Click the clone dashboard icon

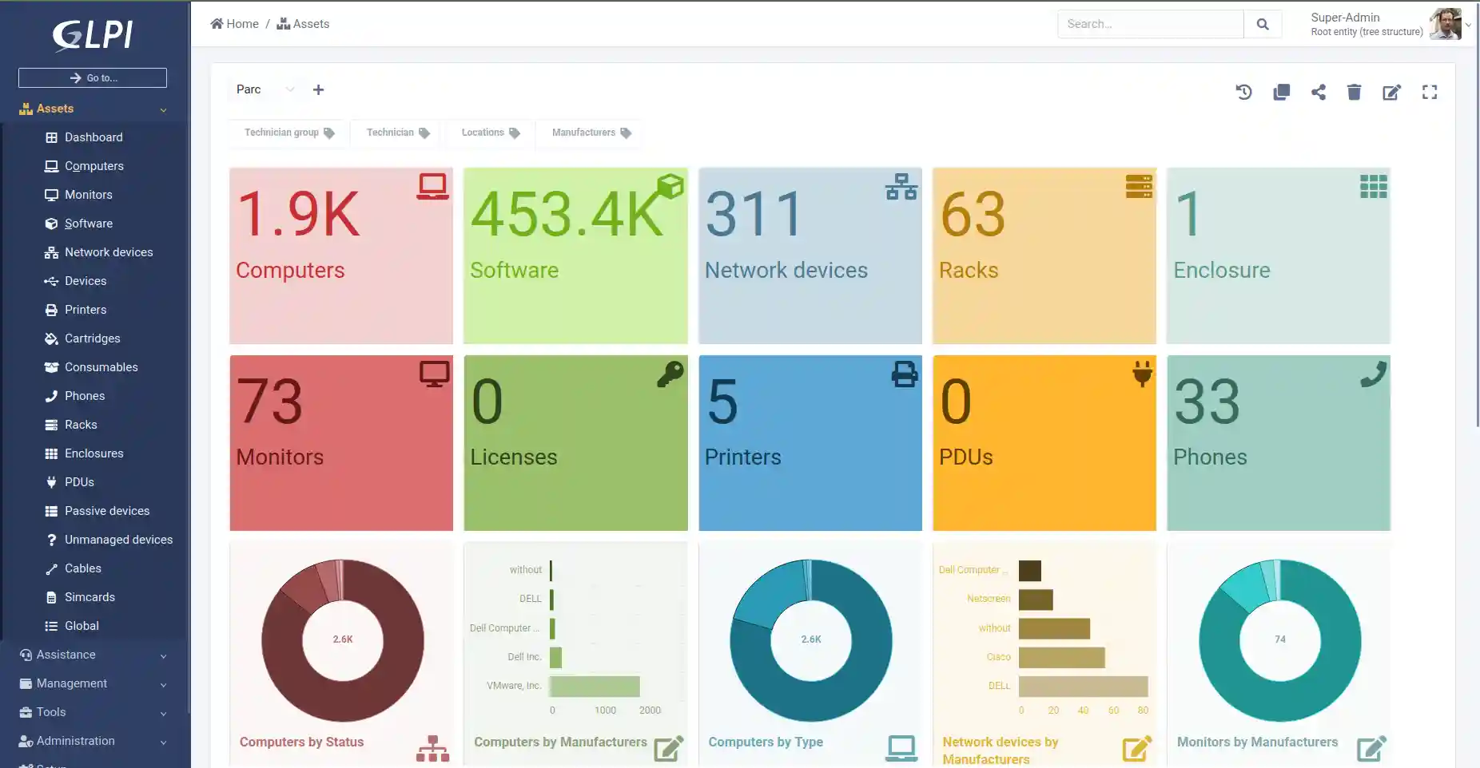[x=1281, y=92]
